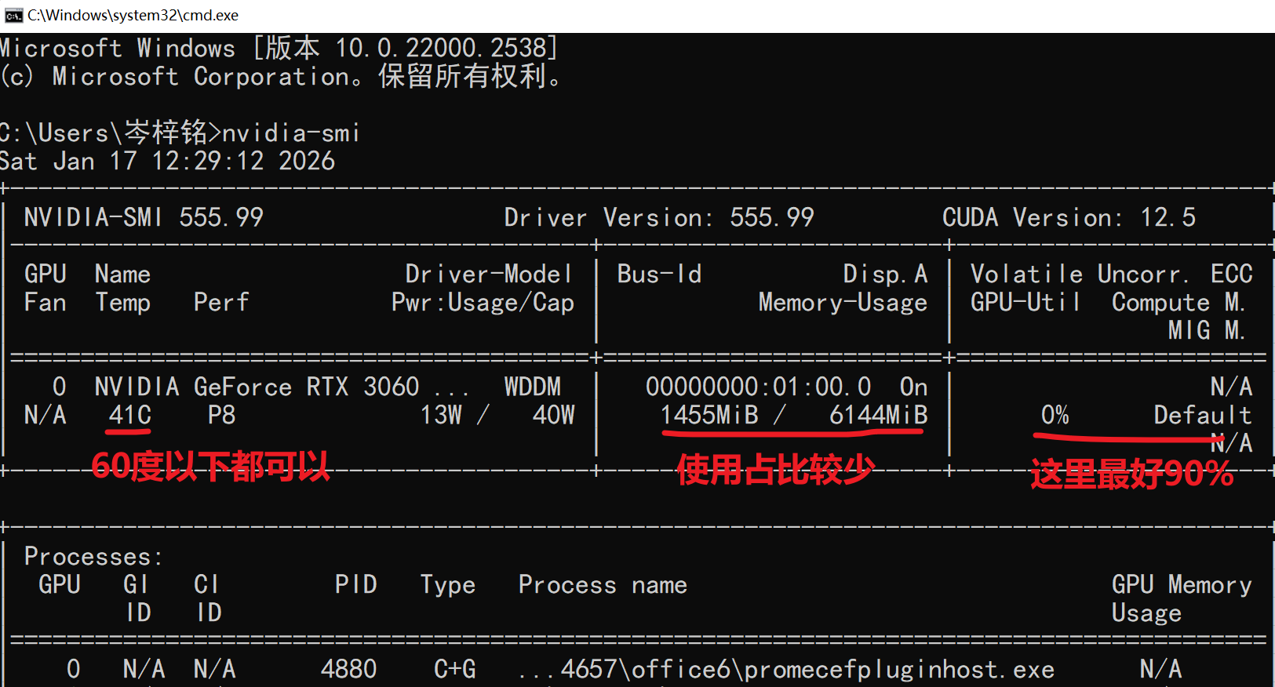Viewport: 1275px width, 687px height.
Task: Click the timestamp Sat Jan 17 12:29:12 2026
Action: coord(167,162)
